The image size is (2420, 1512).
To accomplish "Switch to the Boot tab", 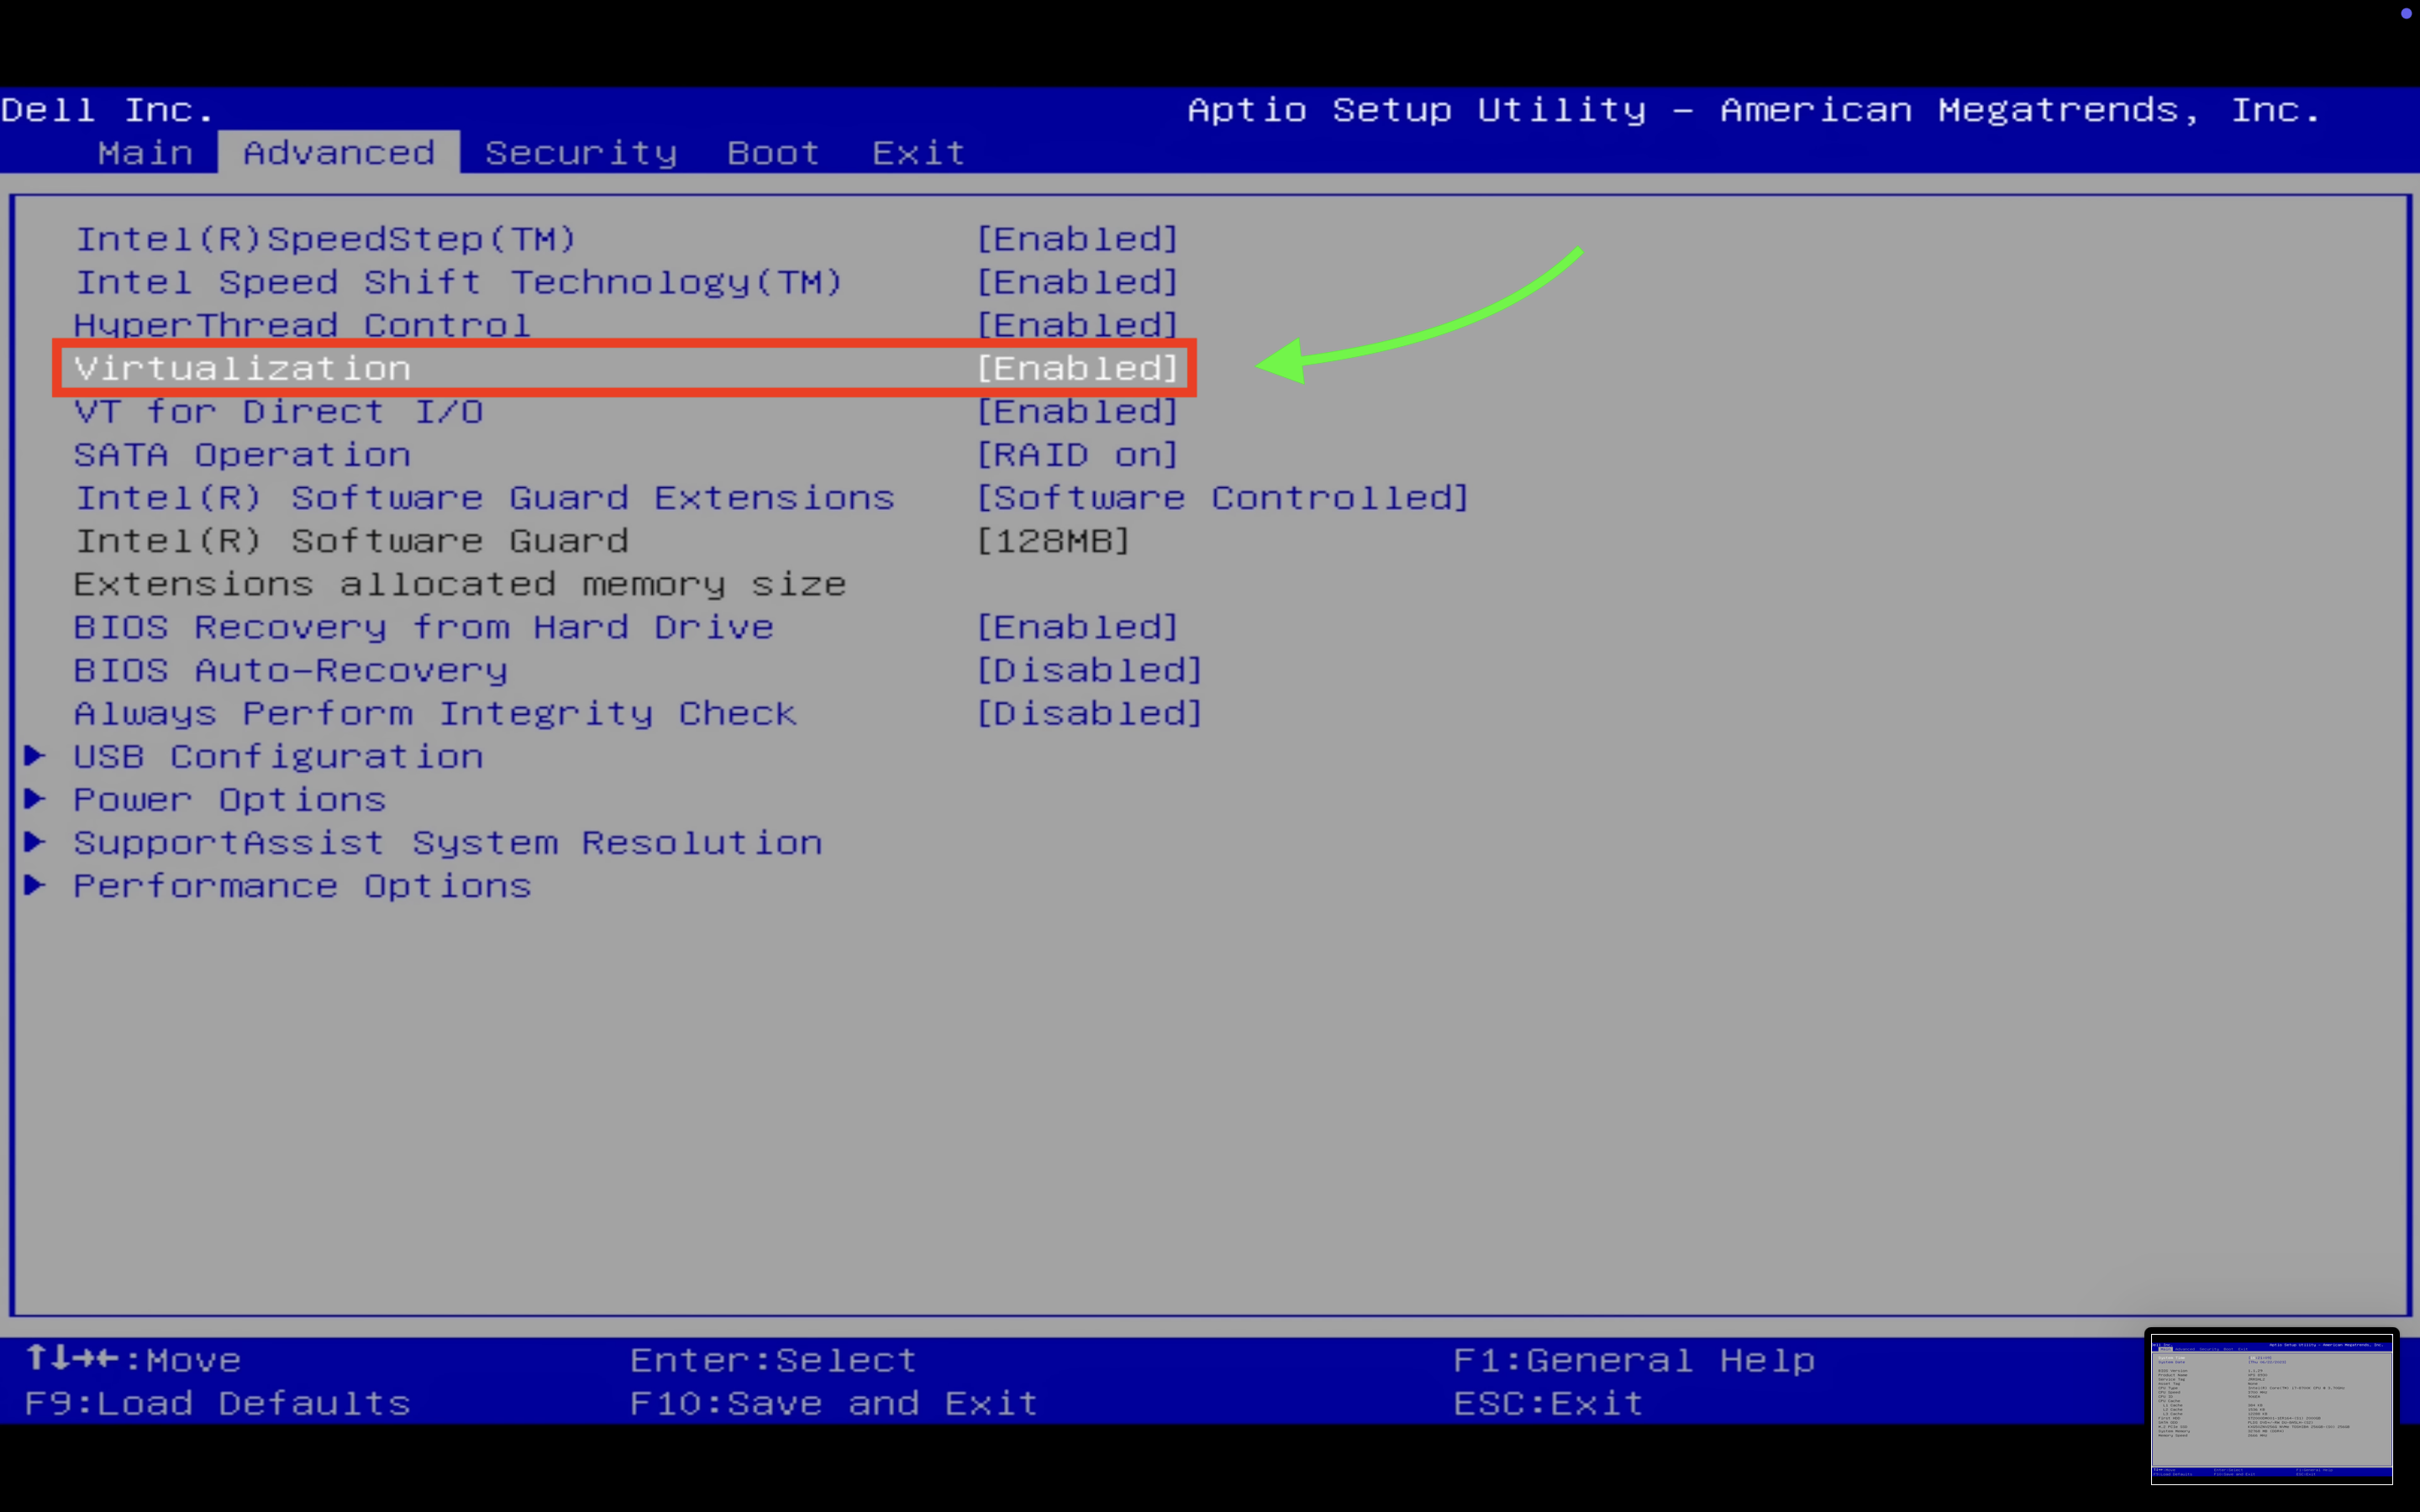I will (773, 153).
